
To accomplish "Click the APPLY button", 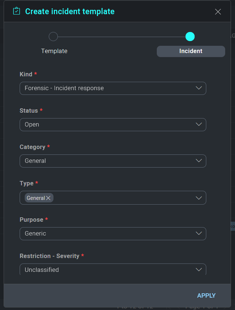I will click(206, 295).
